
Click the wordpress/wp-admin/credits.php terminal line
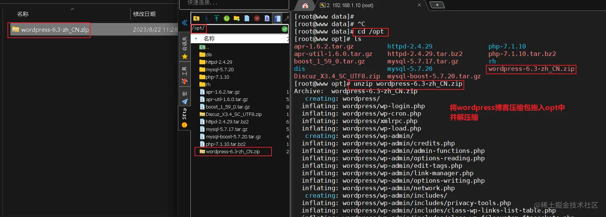coord(378,143)
